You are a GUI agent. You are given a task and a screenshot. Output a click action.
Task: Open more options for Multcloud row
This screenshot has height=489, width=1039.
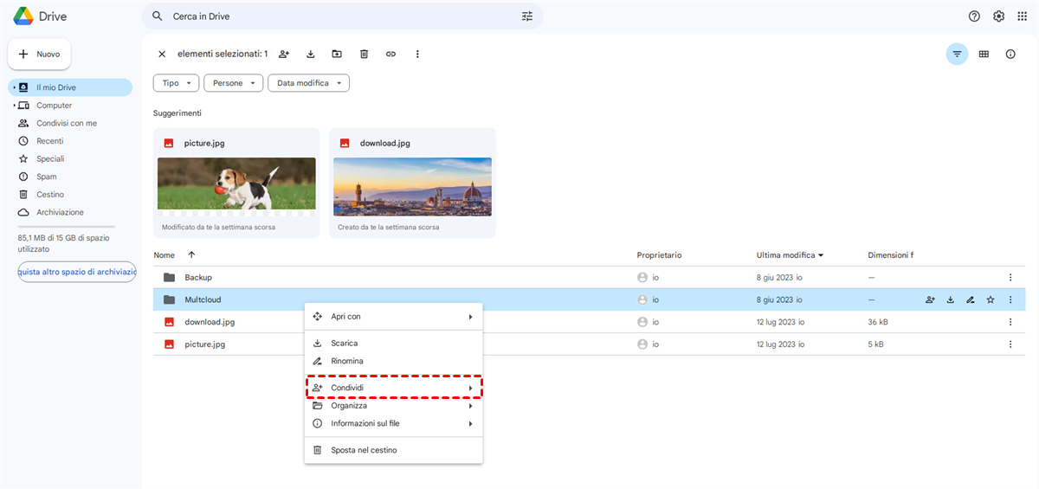[1010, 300]
